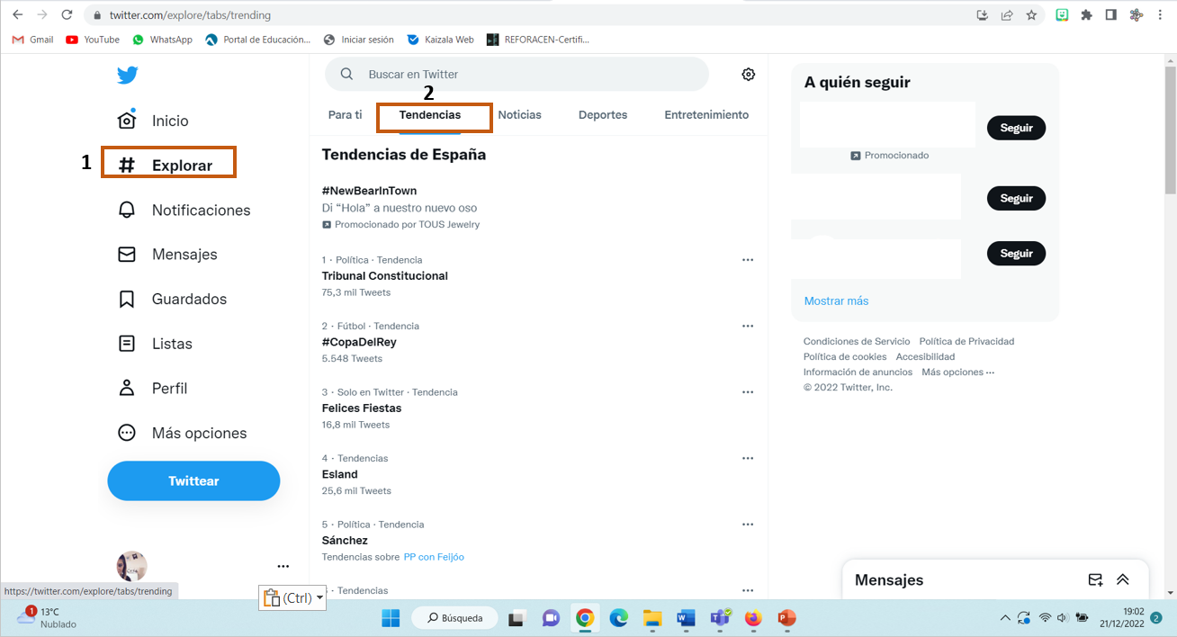Screen dimensions: 1177x637
Task: Switch to Para ti tab
Action: (x=345, y=115)
